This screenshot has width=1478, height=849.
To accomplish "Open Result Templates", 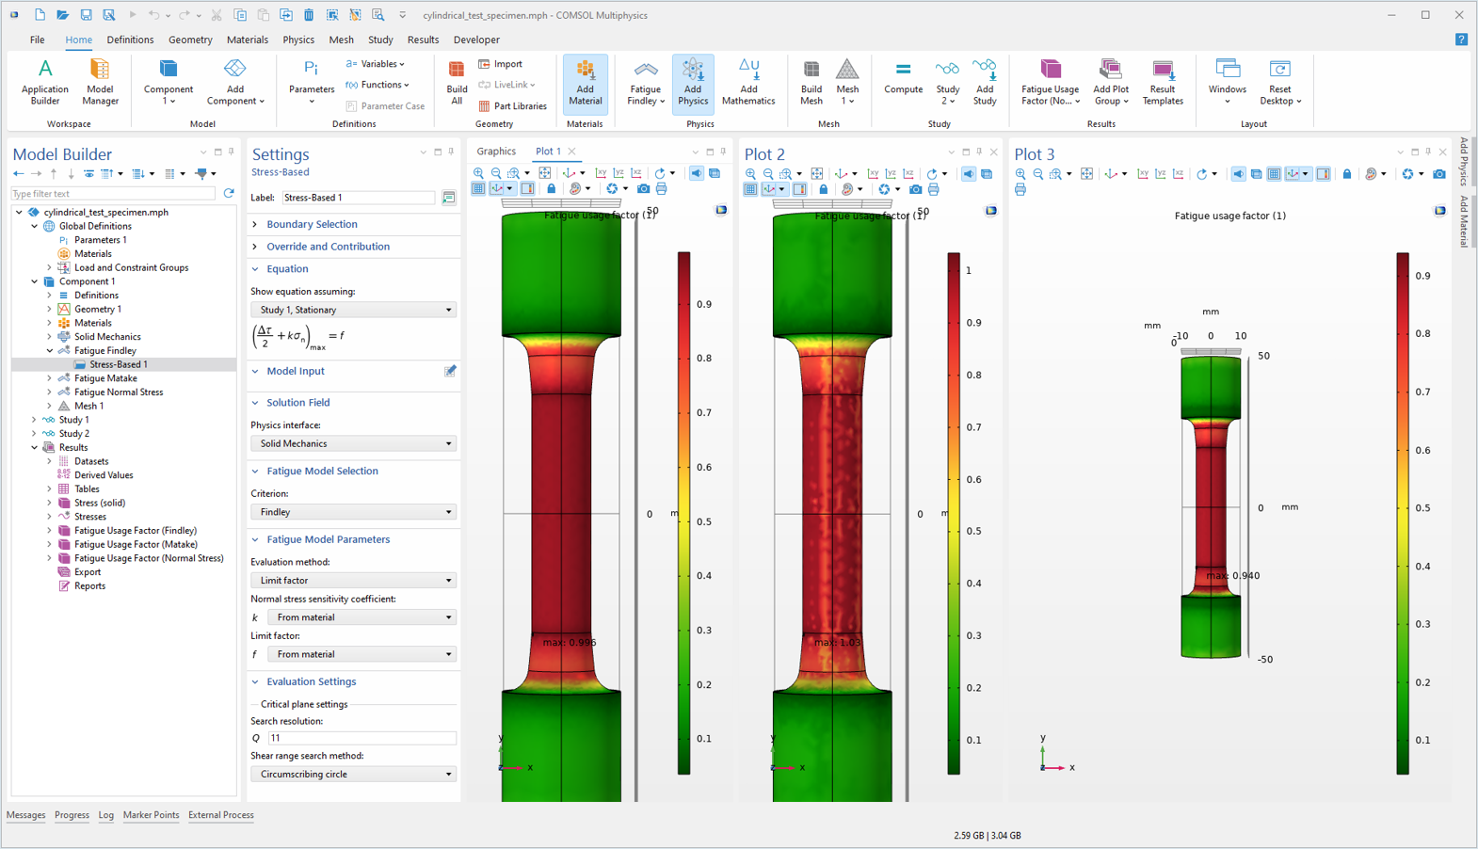I will (1163, 82).
